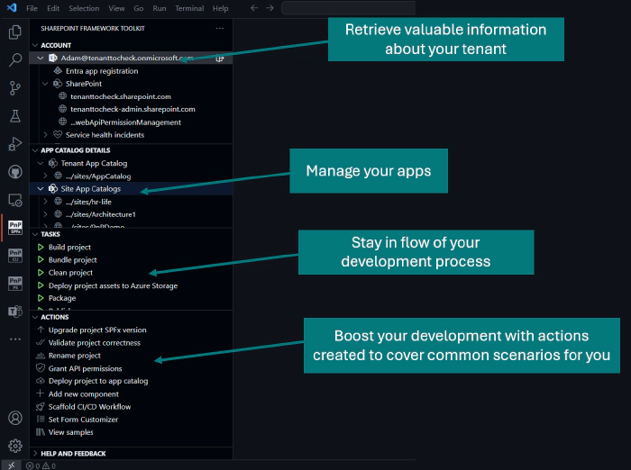
Task: Click Upgrade project SPFx version action
Action: tap(96, 330)
